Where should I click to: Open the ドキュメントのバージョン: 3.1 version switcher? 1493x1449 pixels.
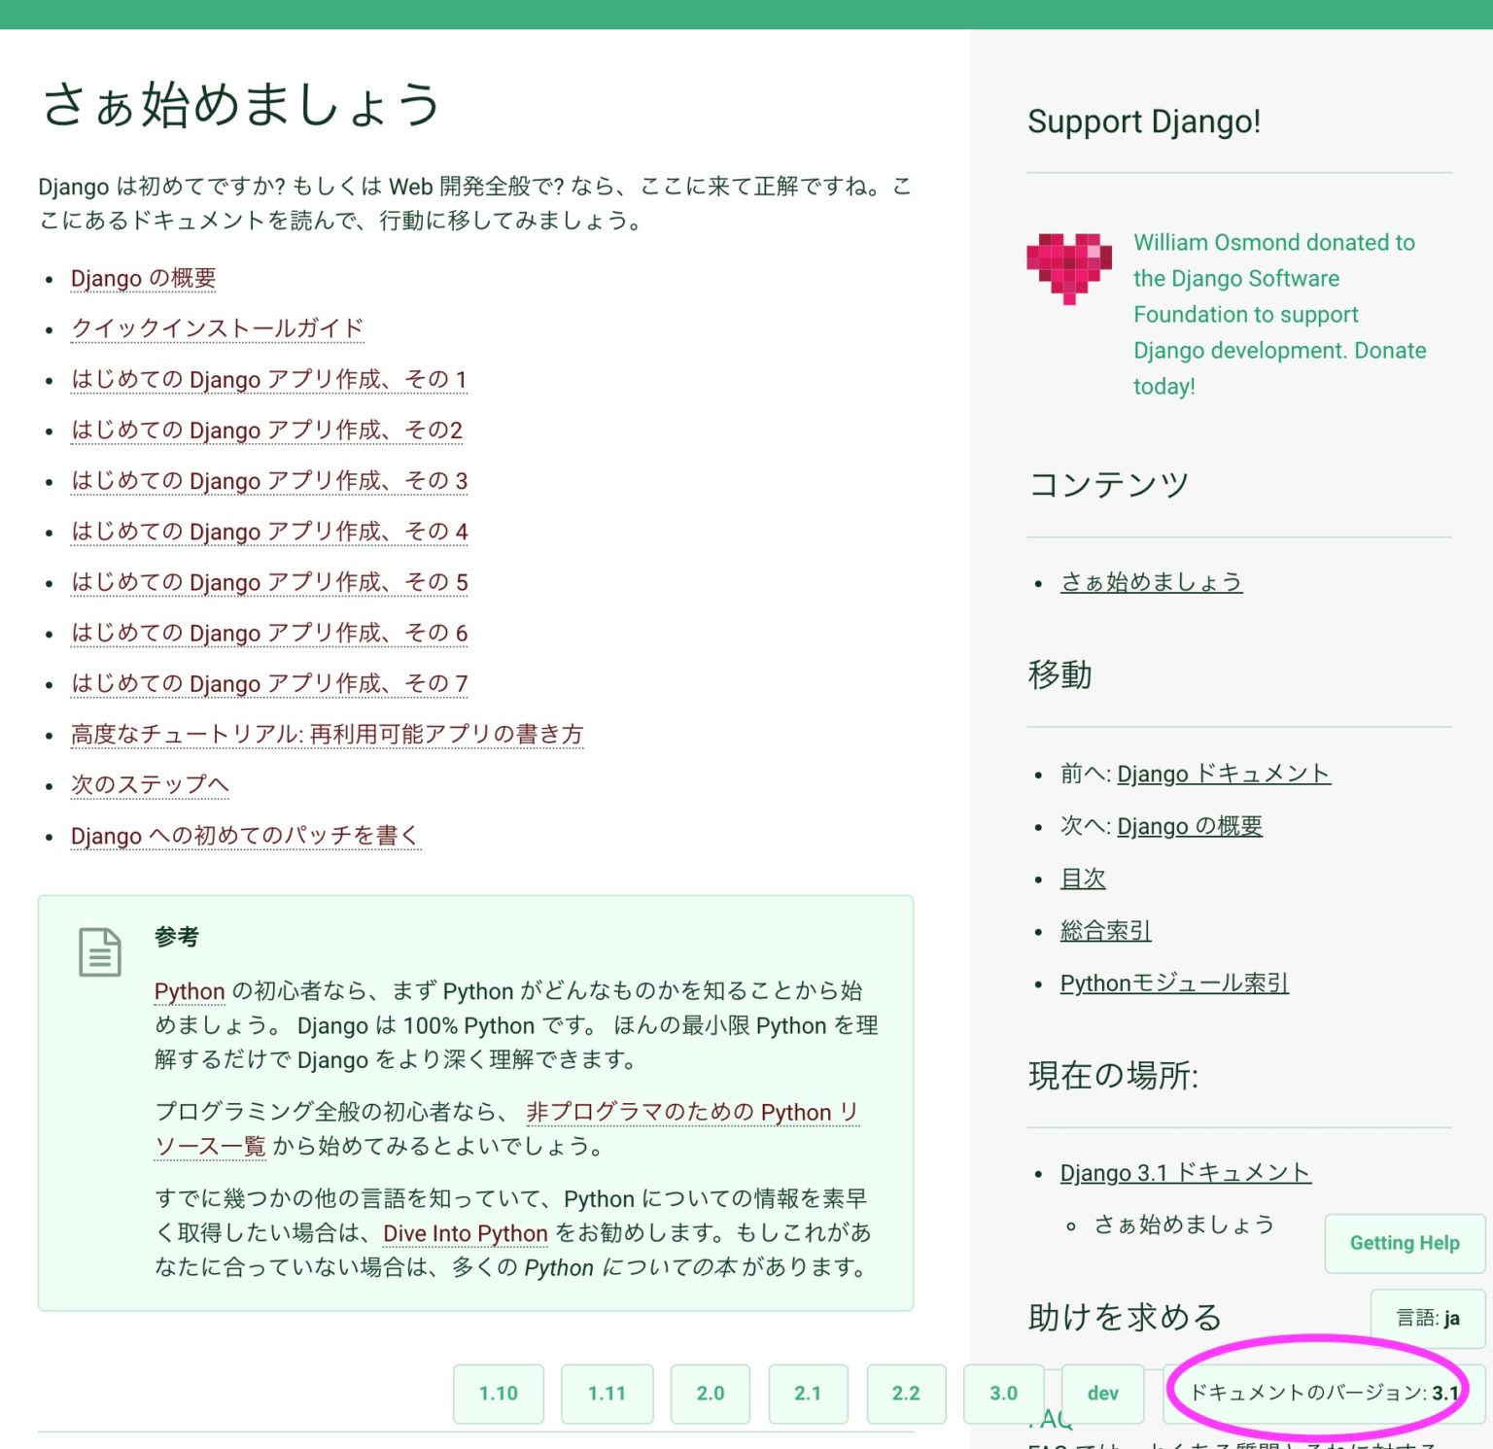click(x=1324, y=1393)
